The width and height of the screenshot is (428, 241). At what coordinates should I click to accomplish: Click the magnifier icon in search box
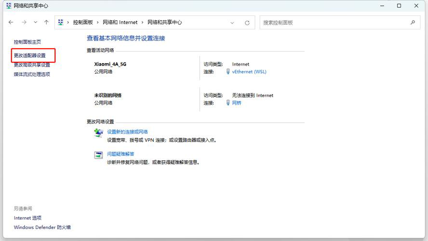pyautogui.click(x=412, y=22)
